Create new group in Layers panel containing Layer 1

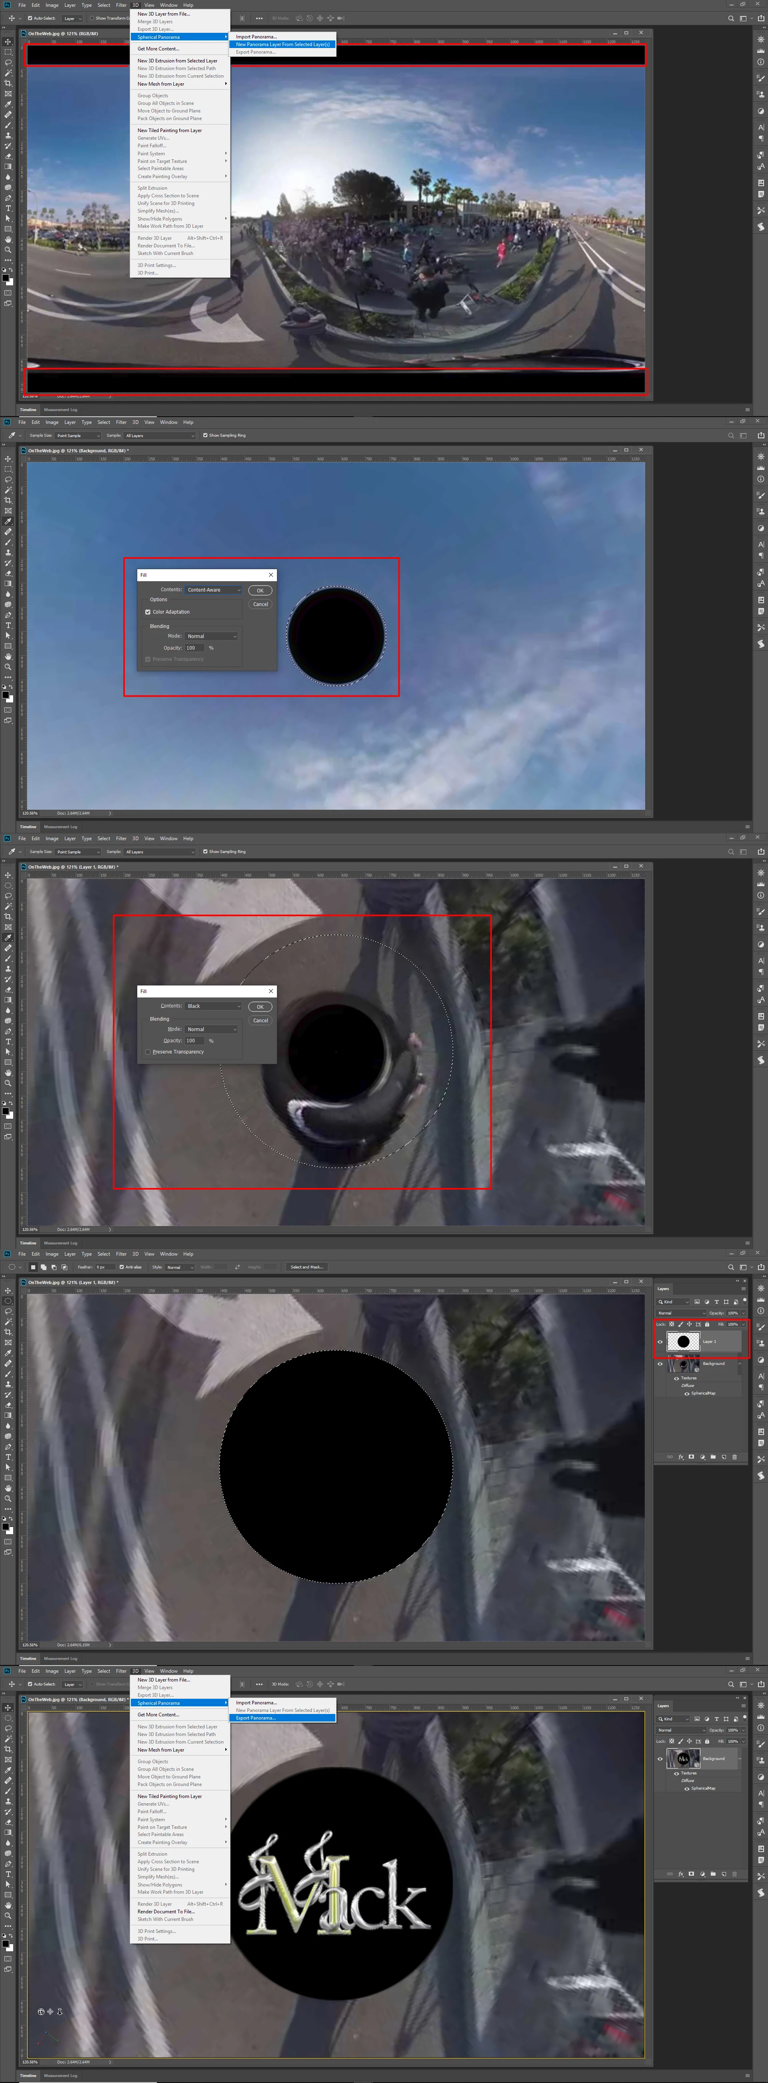[713, 1457]
